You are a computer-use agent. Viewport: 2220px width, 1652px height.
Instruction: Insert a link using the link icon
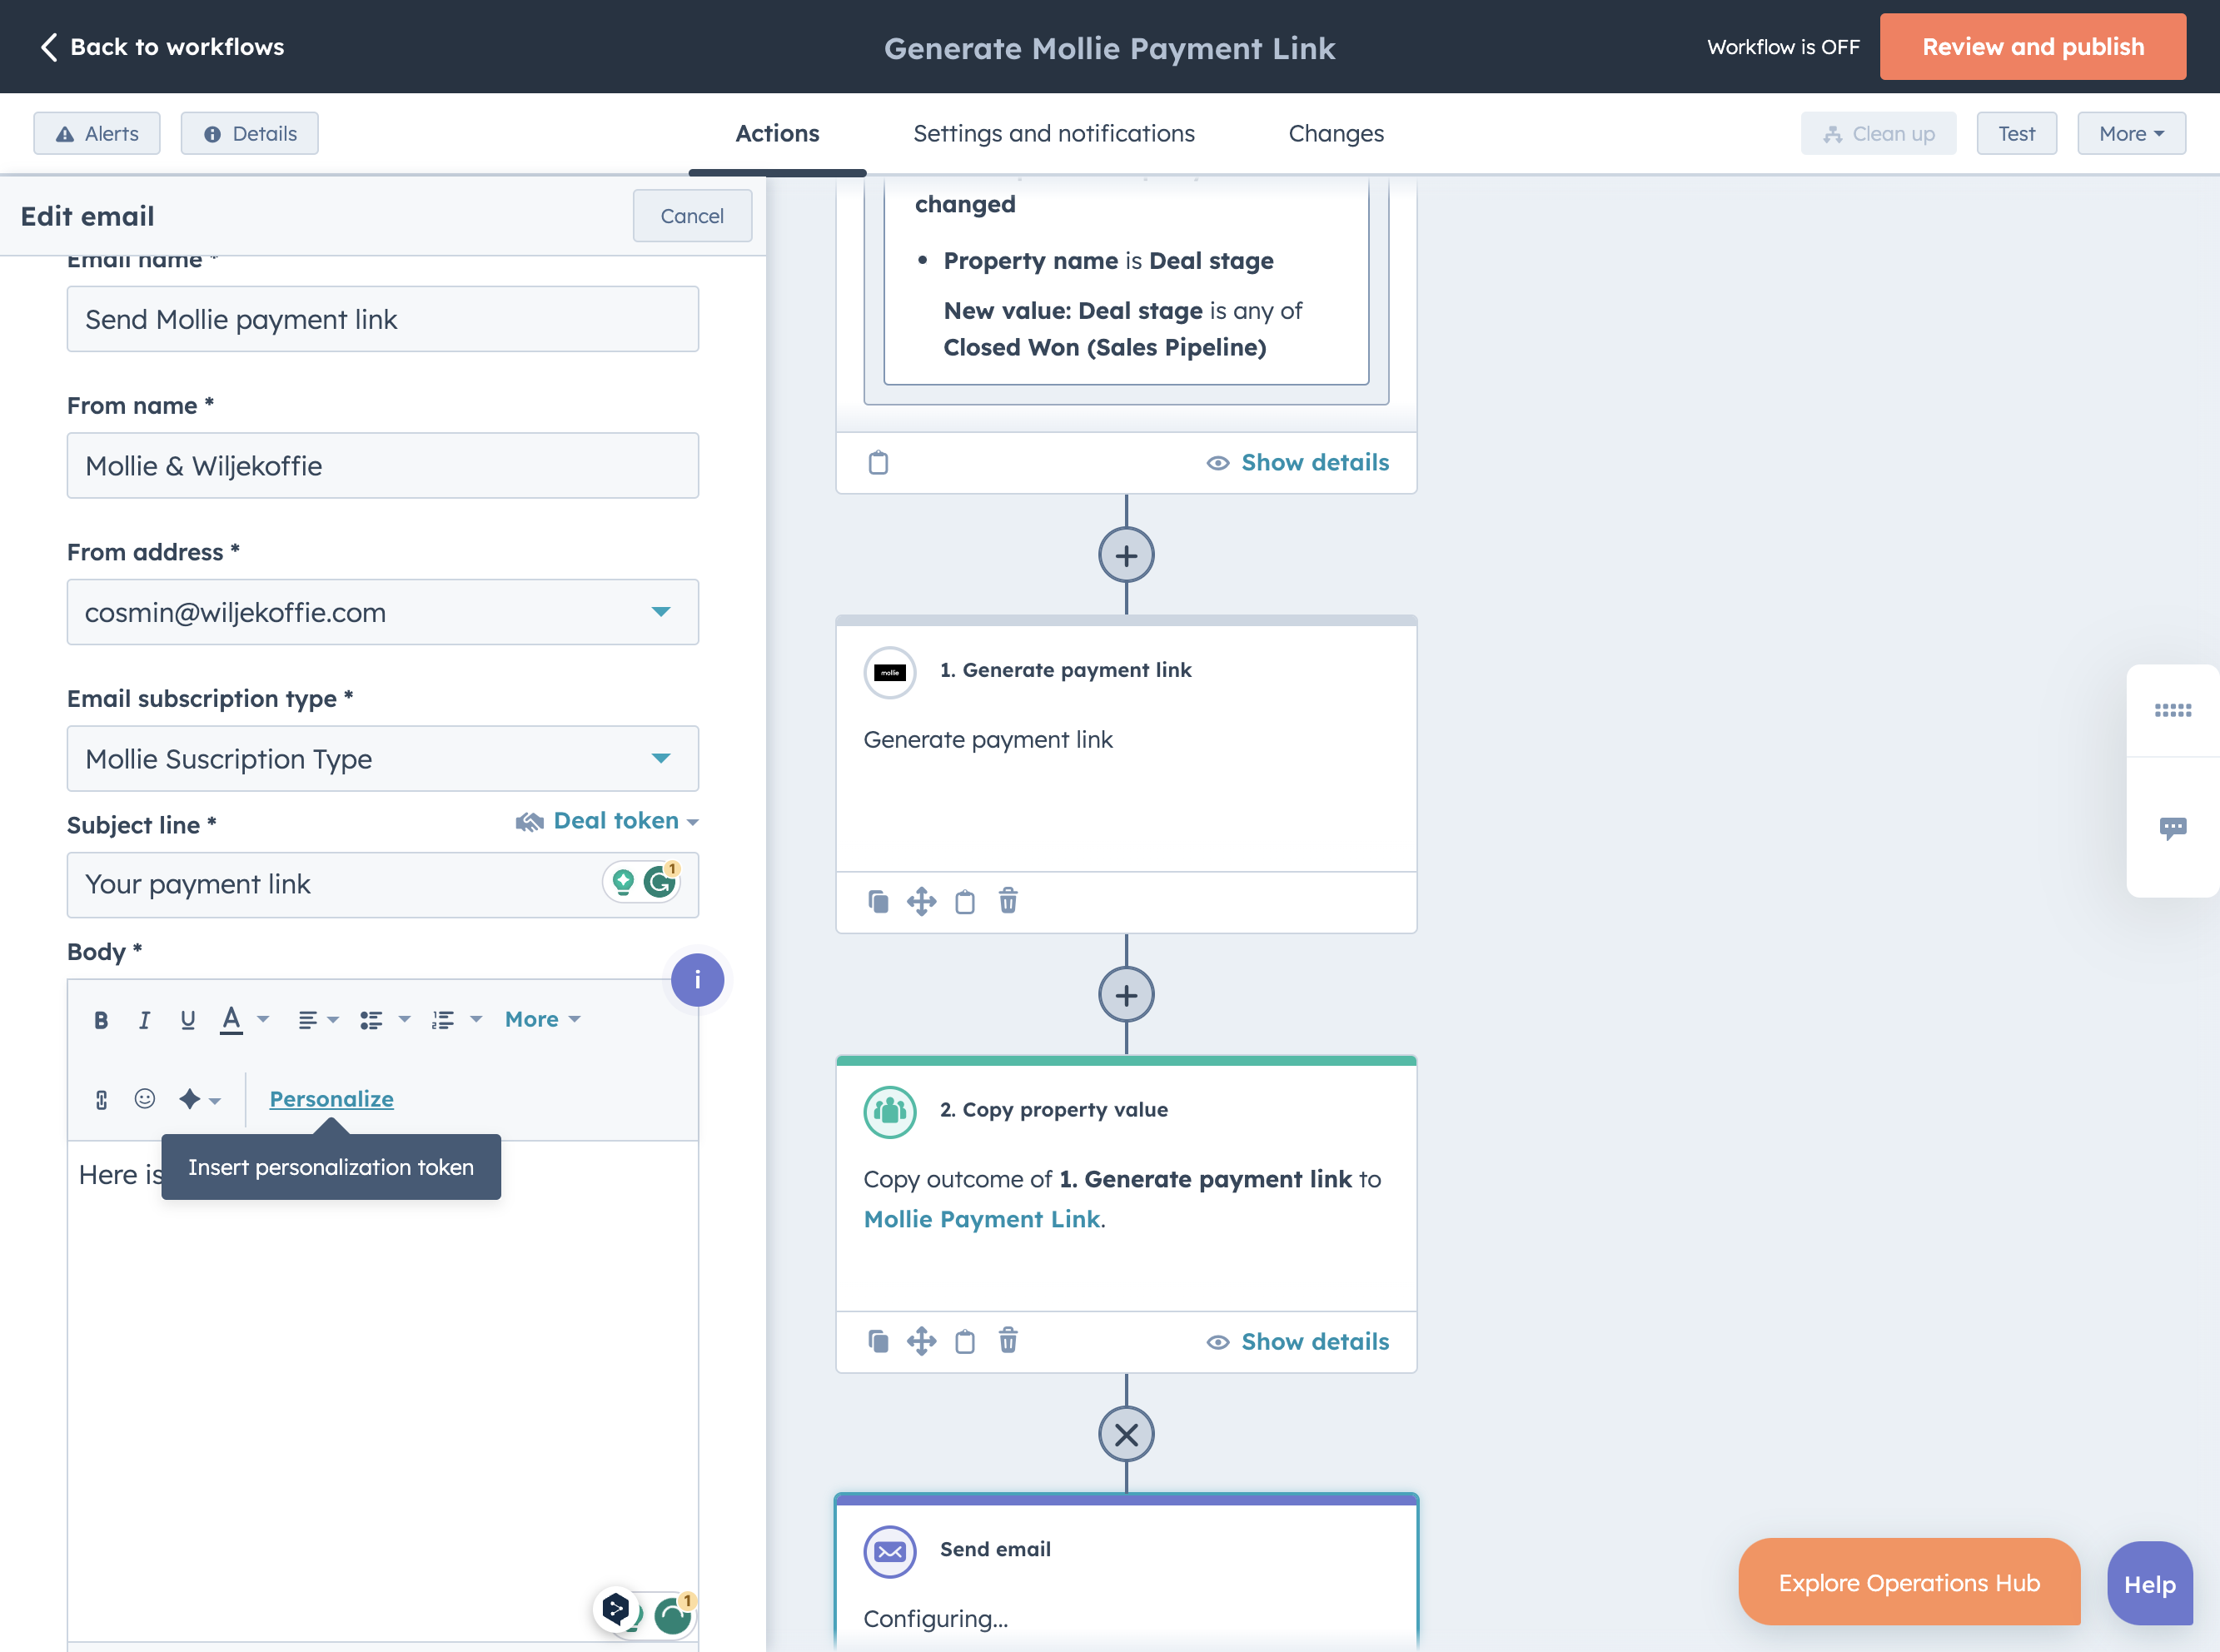[101, 1100]
